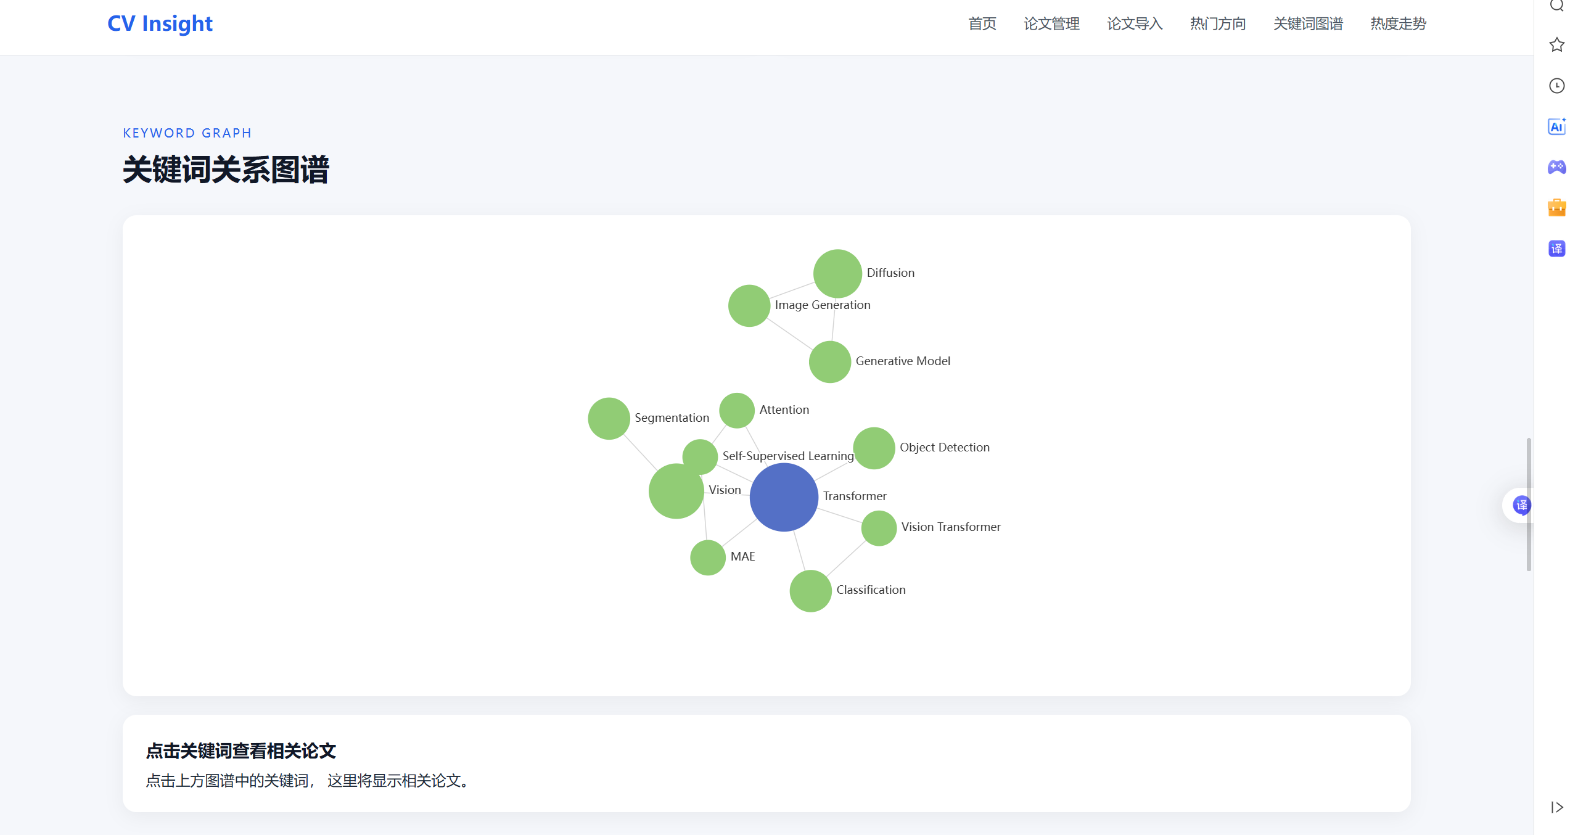Click the CV Insight logo link
The width and height of the screenshot is (1578, 835).
point(160,23)
